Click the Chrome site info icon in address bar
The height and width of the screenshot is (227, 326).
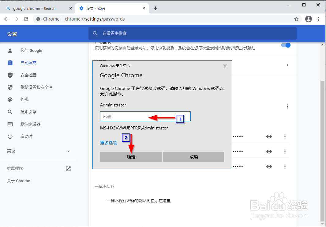tap(38, 19)
